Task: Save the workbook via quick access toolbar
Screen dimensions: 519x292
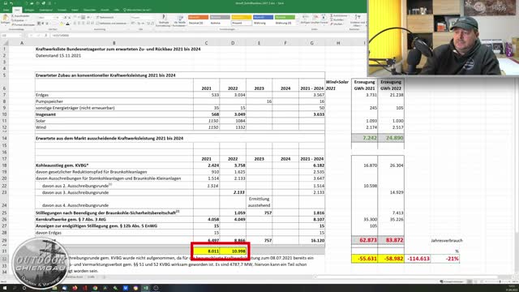Action: pos(5,3)
